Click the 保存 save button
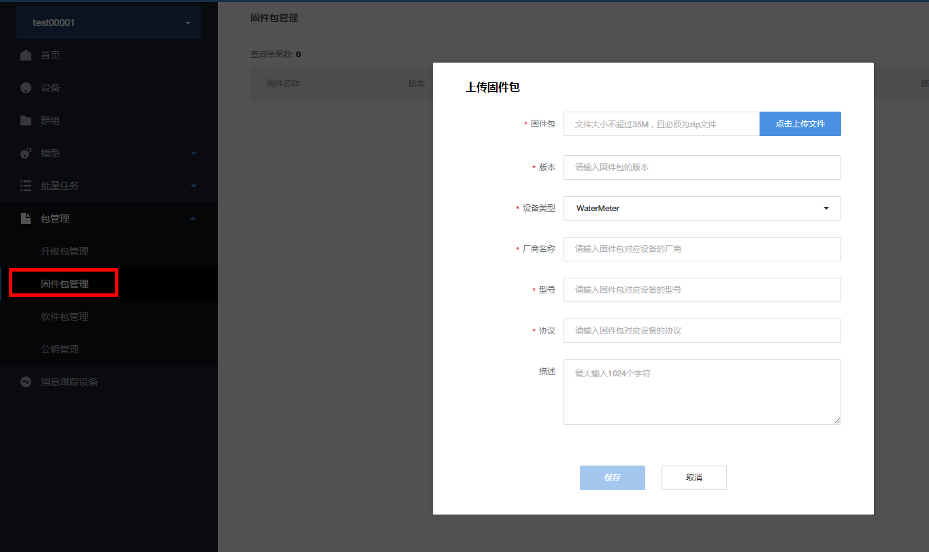 point(612,478)
